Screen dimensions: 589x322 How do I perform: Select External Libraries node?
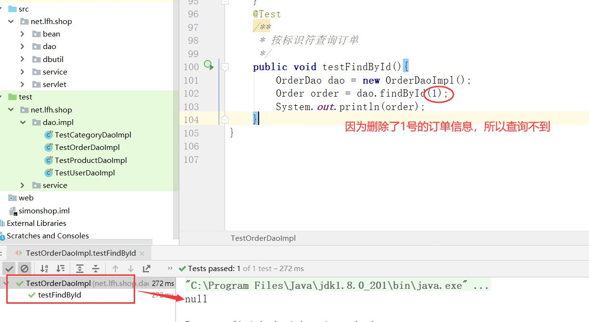tap(37, 223)
